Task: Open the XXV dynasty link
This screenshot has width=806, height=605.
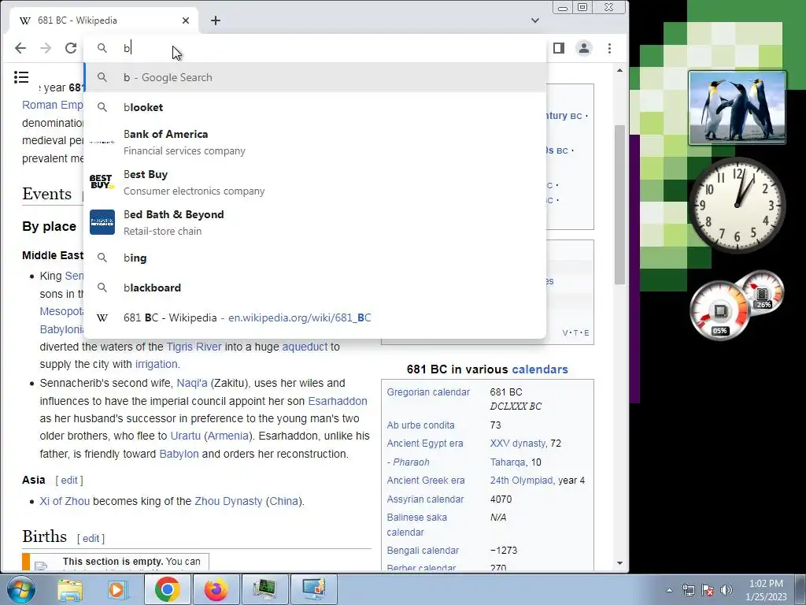Action: [x=518, y=443]
